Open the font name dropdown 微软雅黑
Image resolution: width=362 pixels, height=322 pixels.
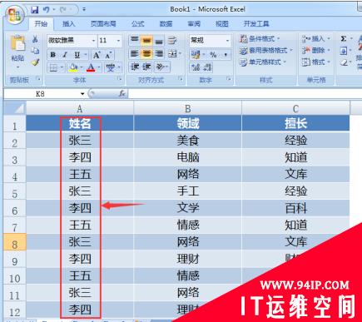pos(93,41)
